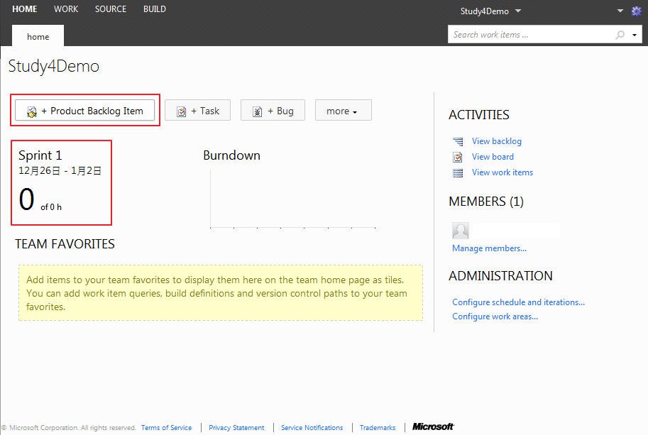Click the ADMINISTRATION heading
The image size is (648, 435).
coord(500,276)
